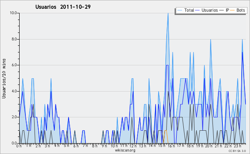Click the 'wikiscan.org' text below chart
This screenshot has height=154, width=250.
pyautogui.click(x=125, y=150)
